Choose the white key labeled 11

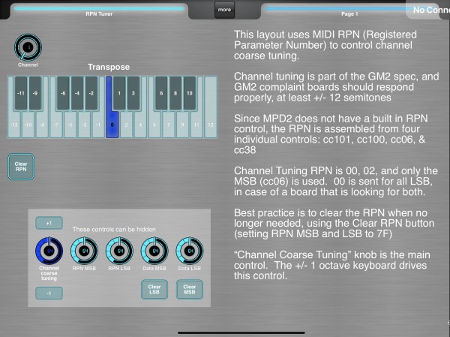click(196, 125)
